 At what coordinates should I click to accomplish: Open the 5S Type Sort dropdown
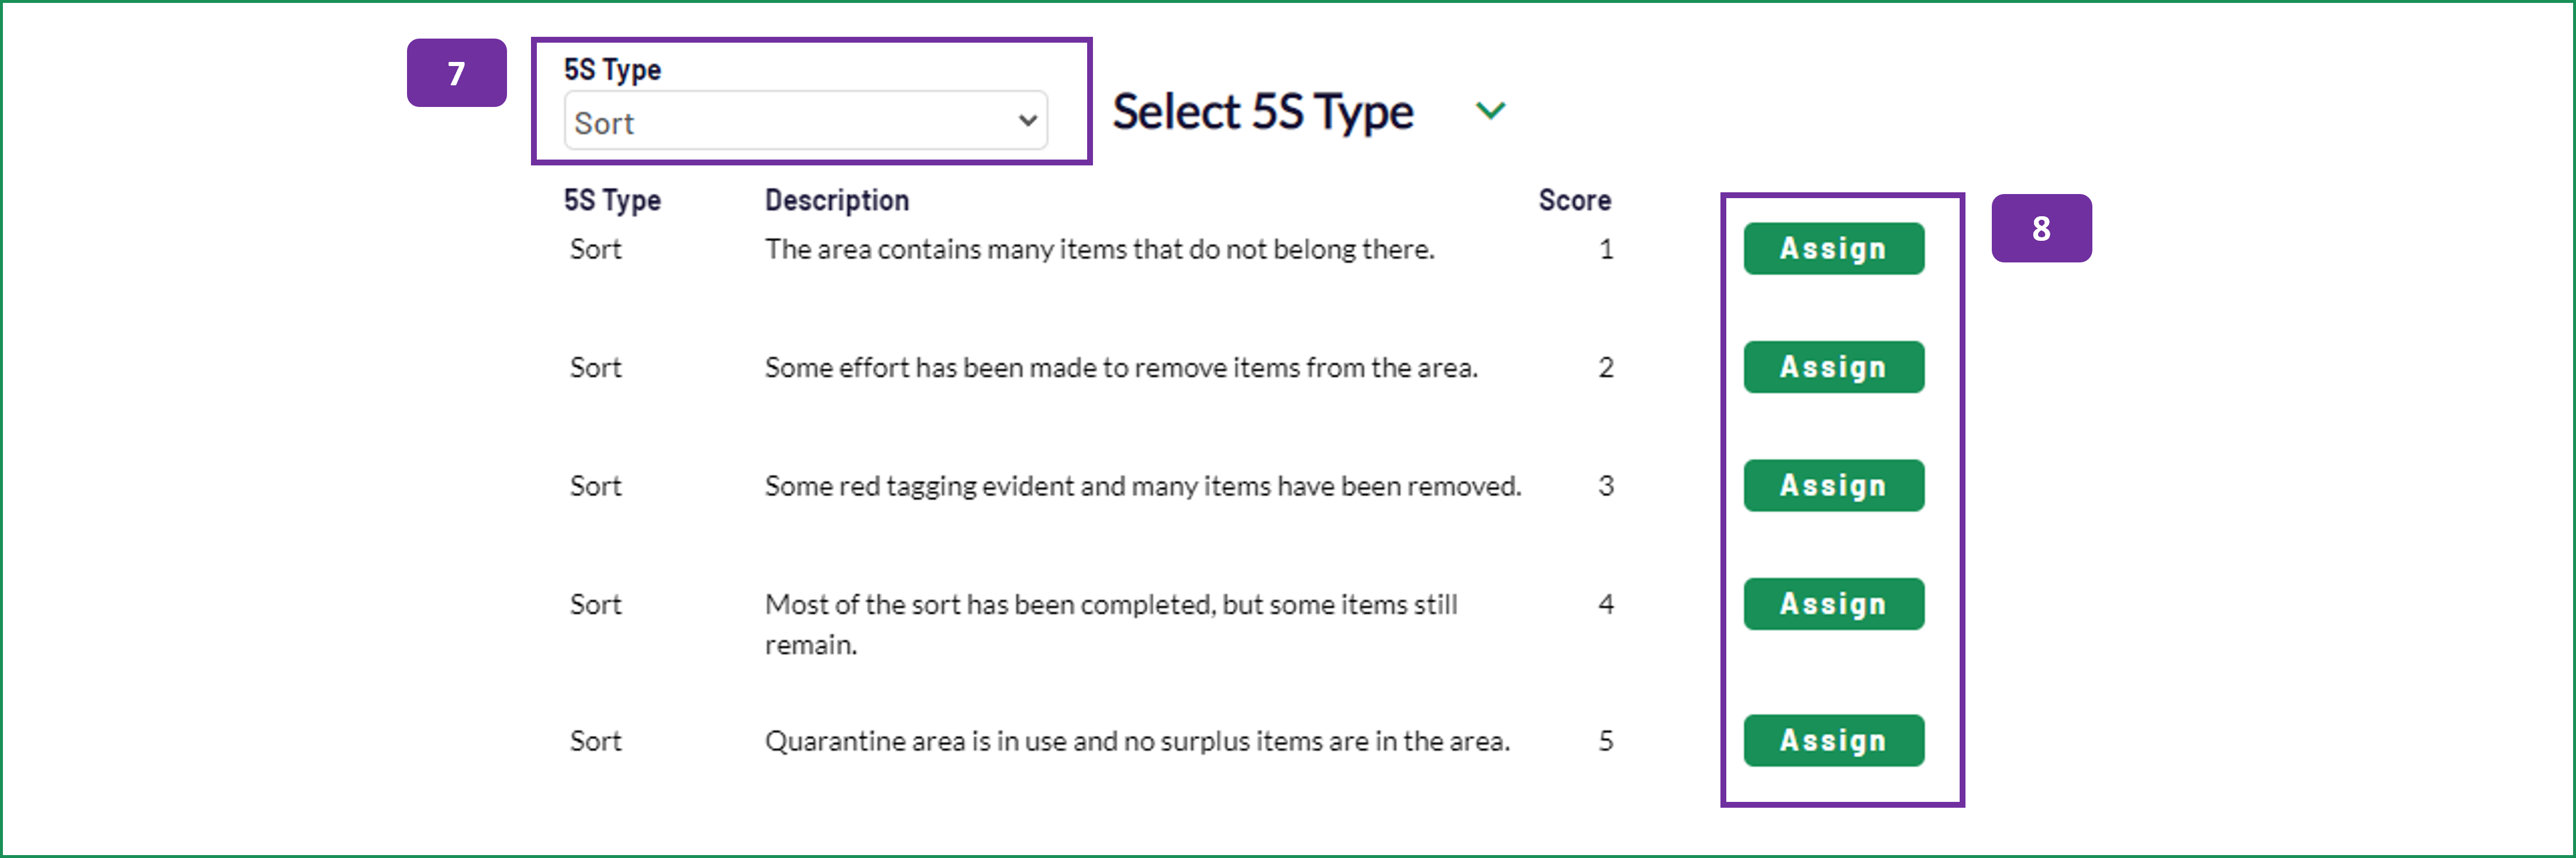[x=805, y=121]
